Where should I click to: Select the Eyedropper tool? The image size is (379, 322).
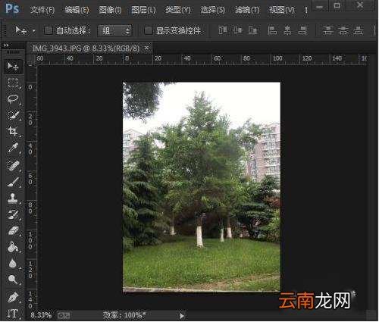13,148
